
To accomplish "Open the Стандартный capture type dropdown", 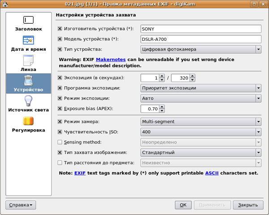I will [201, 153].
